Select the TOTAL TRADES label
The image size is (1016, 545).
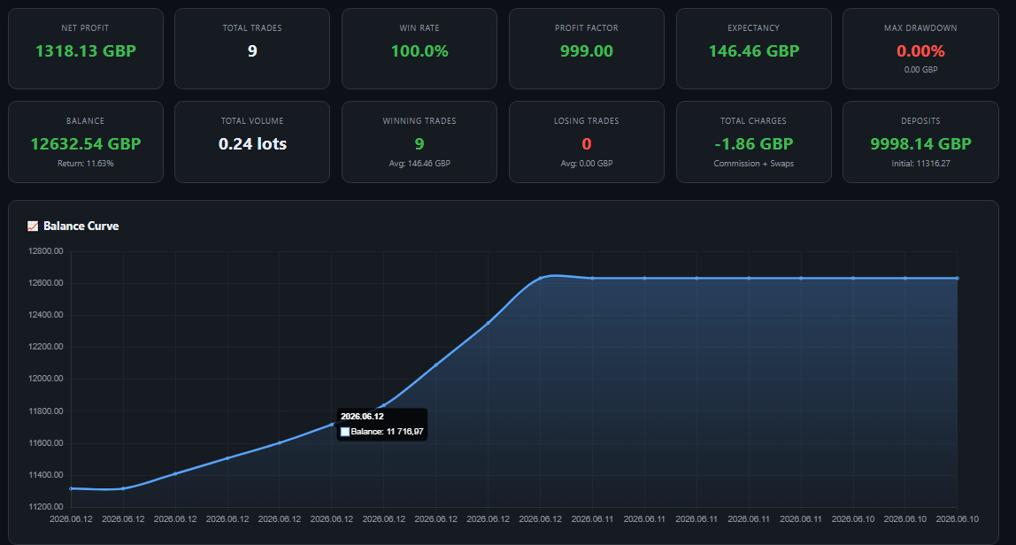(x=252, y=27)
